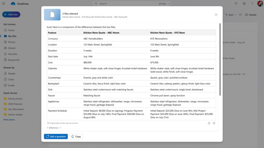Copy the comparison response
The width and height of the screenshot is (264, 148).
(76, 137)
